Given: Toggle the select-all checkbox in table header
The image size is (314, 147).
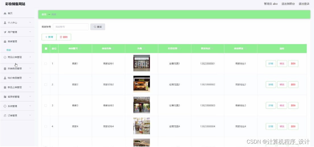Looking at the screenshot, I should point(46,48).
